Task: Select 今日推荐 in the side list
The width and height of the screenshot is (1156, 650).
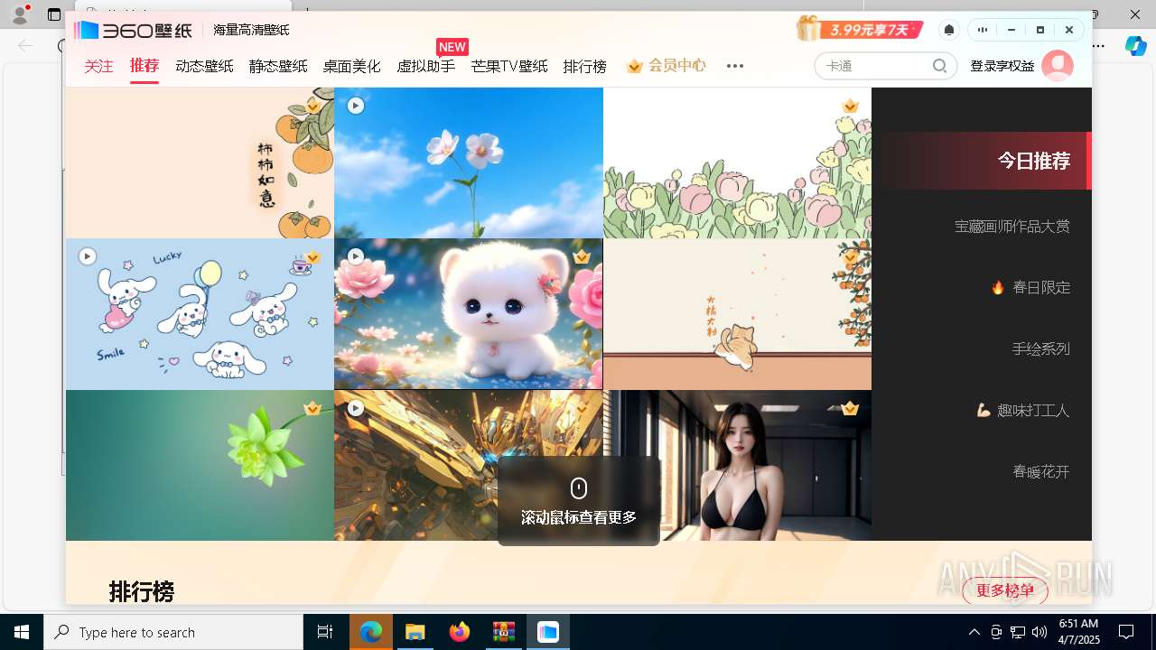Action: (x=982, y=161)
